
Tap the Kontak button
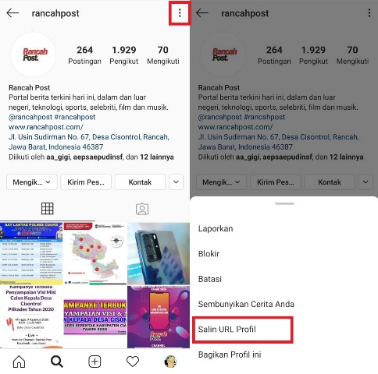(140, 182)
